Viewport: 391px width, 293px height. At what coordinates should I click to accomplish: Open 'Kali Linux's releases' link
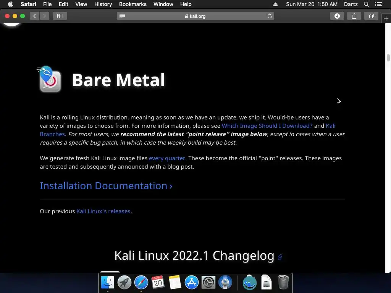[103, 211]
